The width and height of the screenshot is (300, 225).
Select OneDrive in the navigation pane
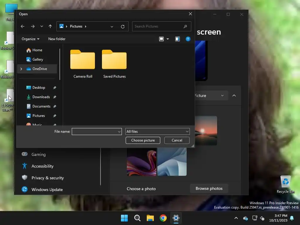(x=37, y=69)
